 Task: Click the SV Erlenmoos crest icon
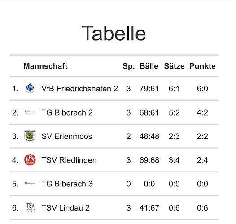tap(30, 136)
